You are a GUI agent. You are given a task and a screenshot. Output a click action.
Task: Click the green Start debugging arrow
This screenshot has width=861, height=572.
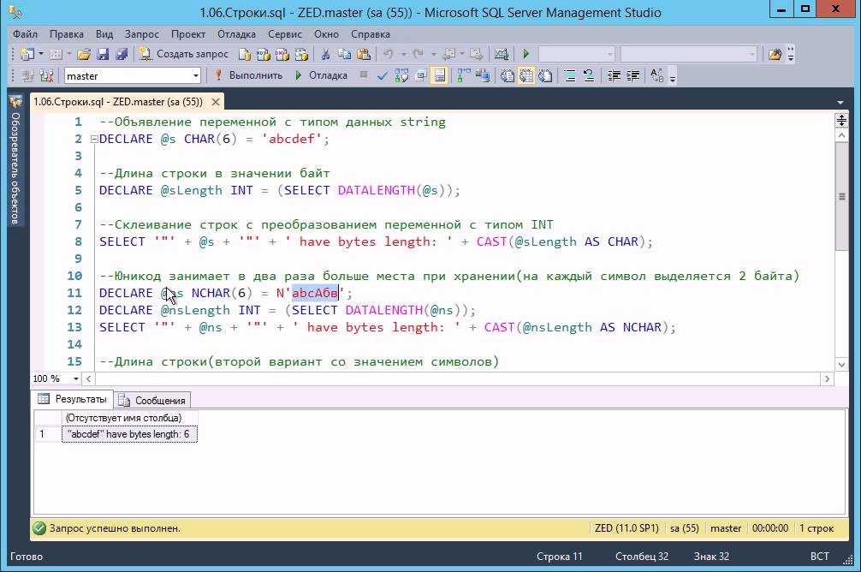pyautogui.click(x=526, y=54)
